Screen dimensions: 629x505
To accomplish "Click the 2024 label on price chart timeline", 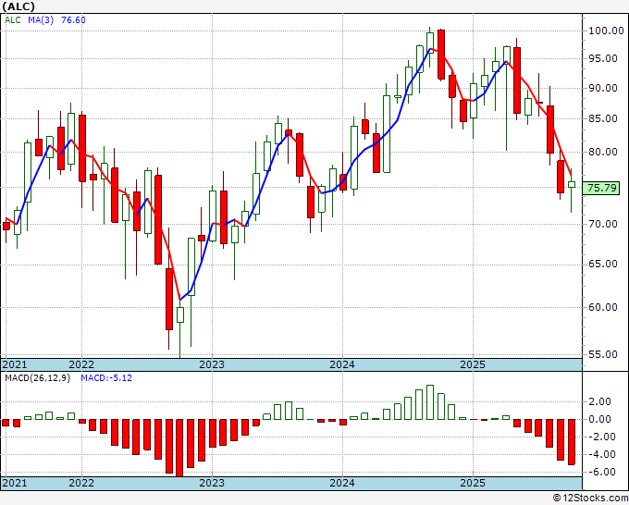I will pyautogui.click(x=342, y=364).
